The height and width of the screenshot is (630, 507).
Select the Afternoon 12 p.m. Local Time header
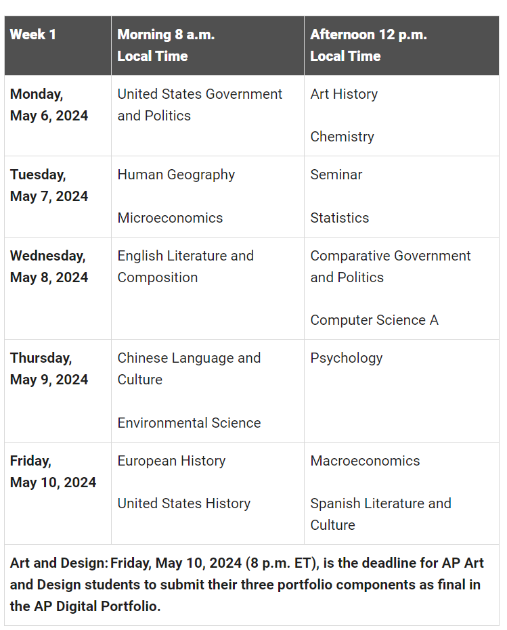[x=401, y=45]
